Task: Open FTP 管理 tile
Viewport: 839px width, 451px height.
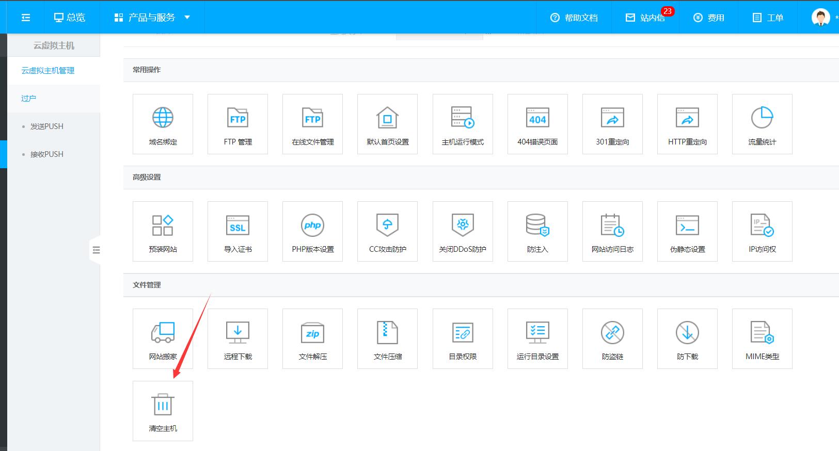Action: (238, 118)
